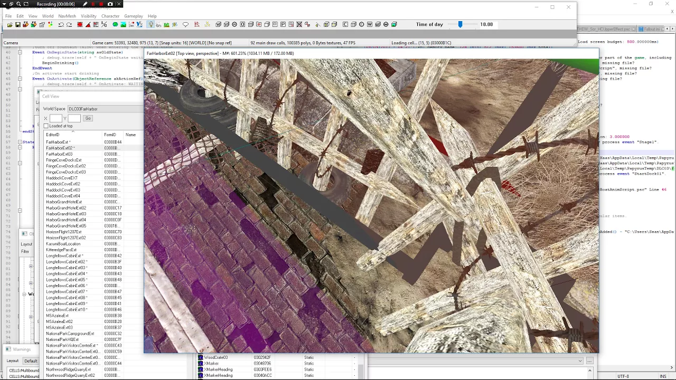Viewport: 676px width, 380px height.
Task: Select FarHarborExt03 cell row
Action: point(93,154)
